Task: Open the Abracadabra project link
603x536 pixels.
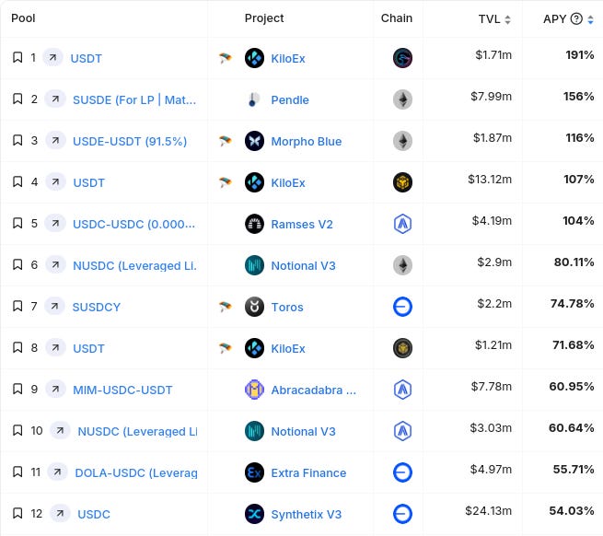Action: (313, 390)
